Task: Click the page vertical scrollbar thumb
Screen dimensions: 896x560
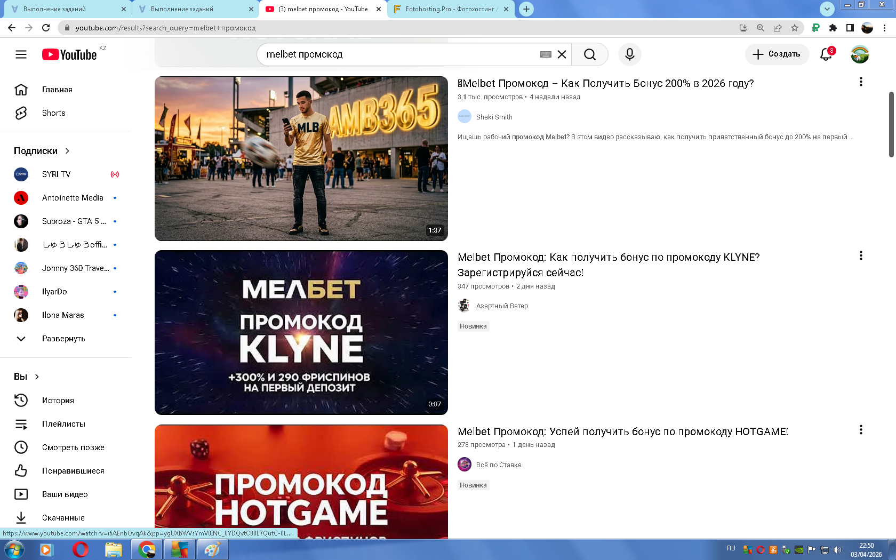Action: 891,124
